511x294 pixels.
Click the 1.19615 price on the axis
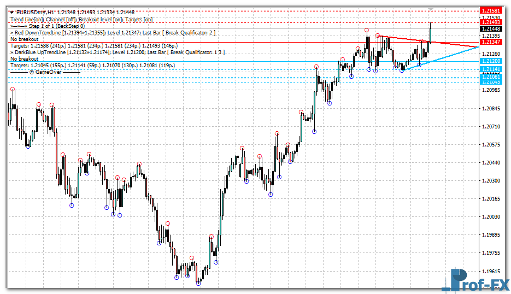(491, 271)
